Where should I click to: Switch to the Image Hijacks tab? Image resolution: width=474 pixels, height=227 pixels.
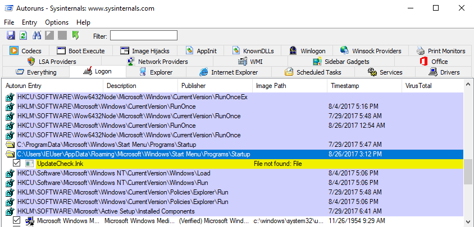(x=145, y=50)
